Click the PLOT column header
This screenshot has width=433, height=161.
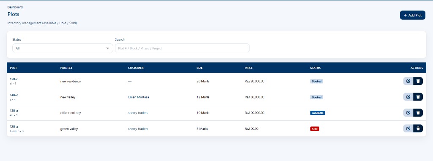click(x=13, y=68)
